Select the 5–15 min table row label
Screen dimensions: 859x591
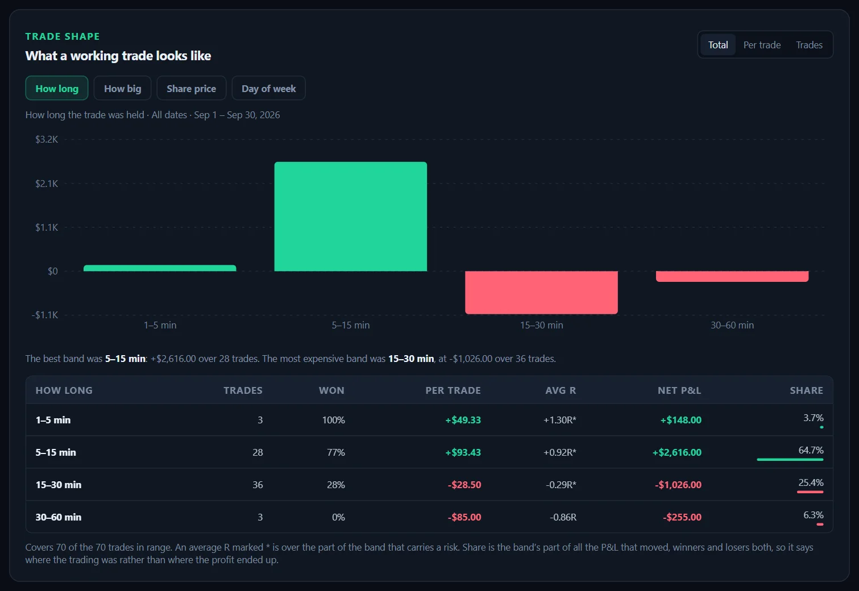[x=56, y=452]
